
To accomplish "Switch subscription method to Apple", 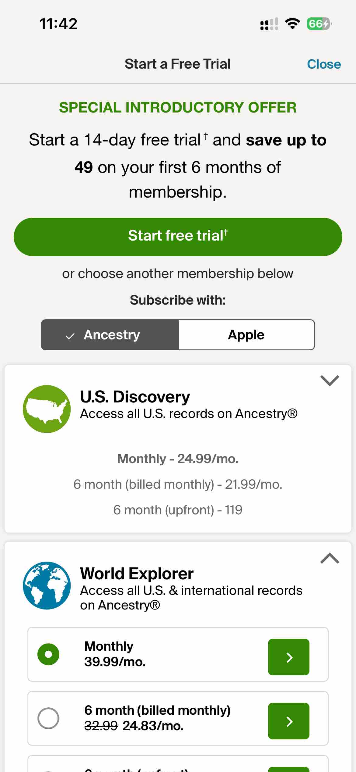I will (x=246, y=334).
